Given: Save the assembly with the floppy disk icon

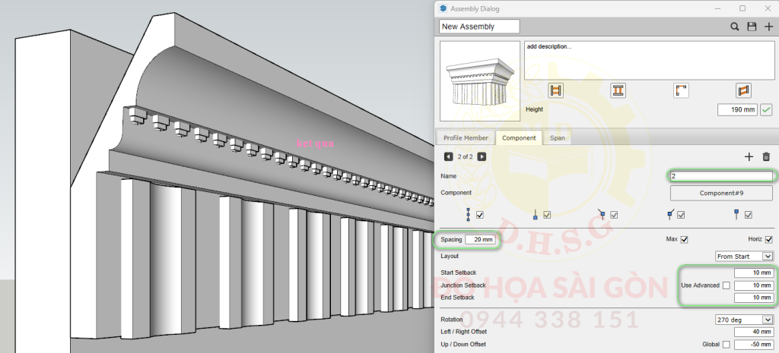Looking at the screenshot, I should point(752,27).
